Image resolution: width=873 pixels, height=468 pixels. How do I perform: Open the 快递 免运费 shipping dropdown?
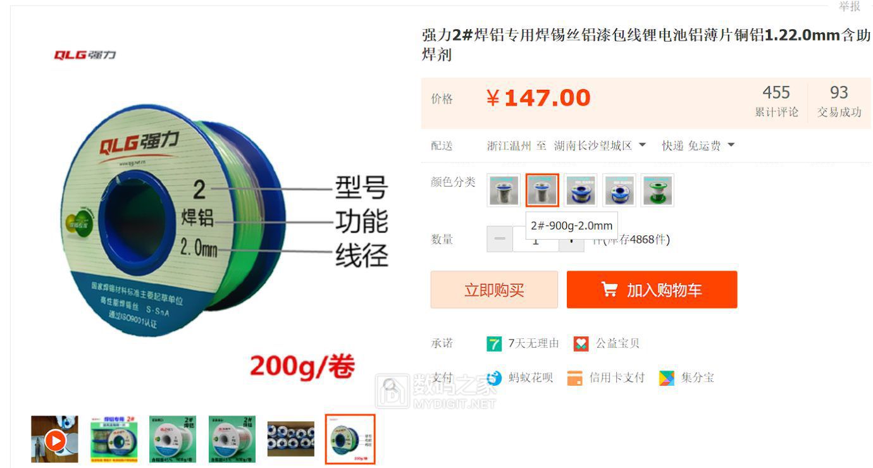[731, 145]
